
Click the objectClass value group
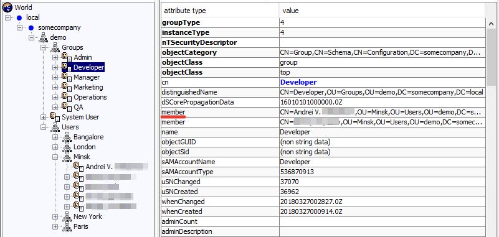point(288,63)
